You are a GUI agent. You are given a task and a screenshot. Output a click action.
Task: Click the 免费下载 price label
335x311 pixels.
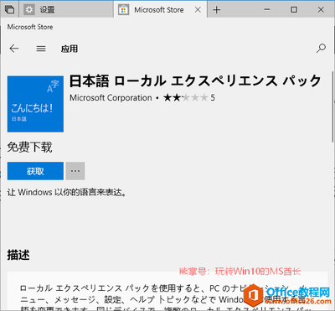[29, 147]
